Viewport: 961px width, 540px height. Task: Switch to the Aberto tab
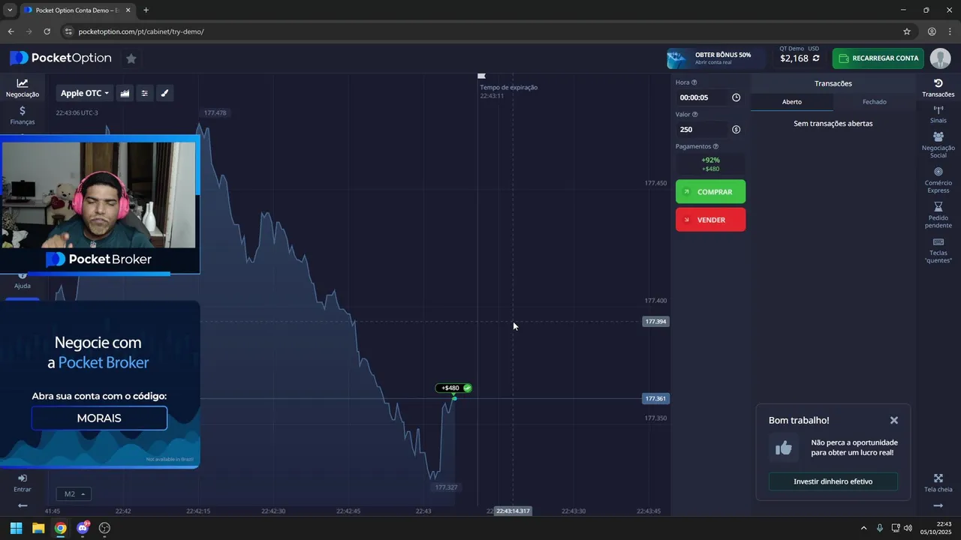[x=792, y=102]
